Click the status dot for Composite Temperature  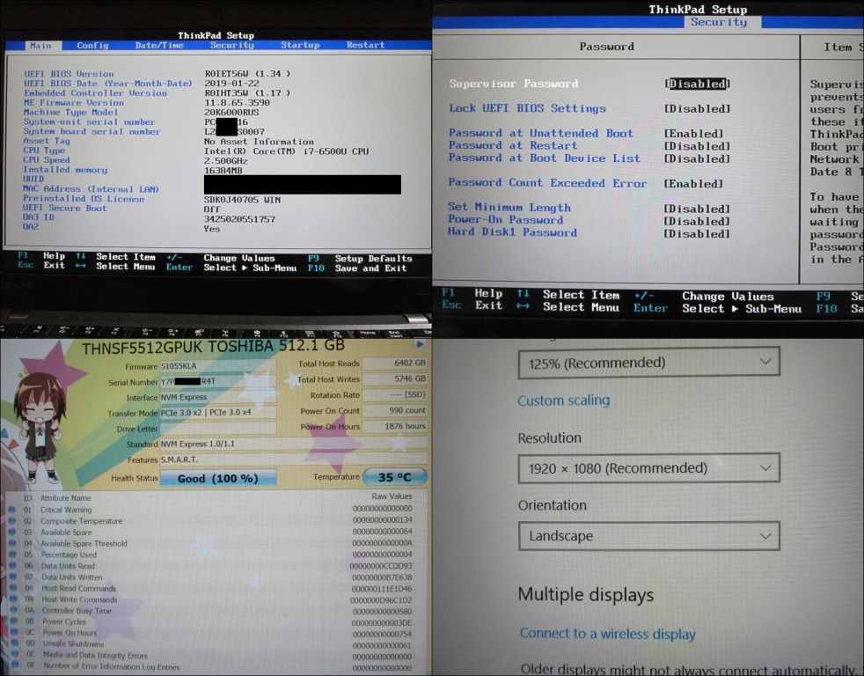click(x=12, y=520)
